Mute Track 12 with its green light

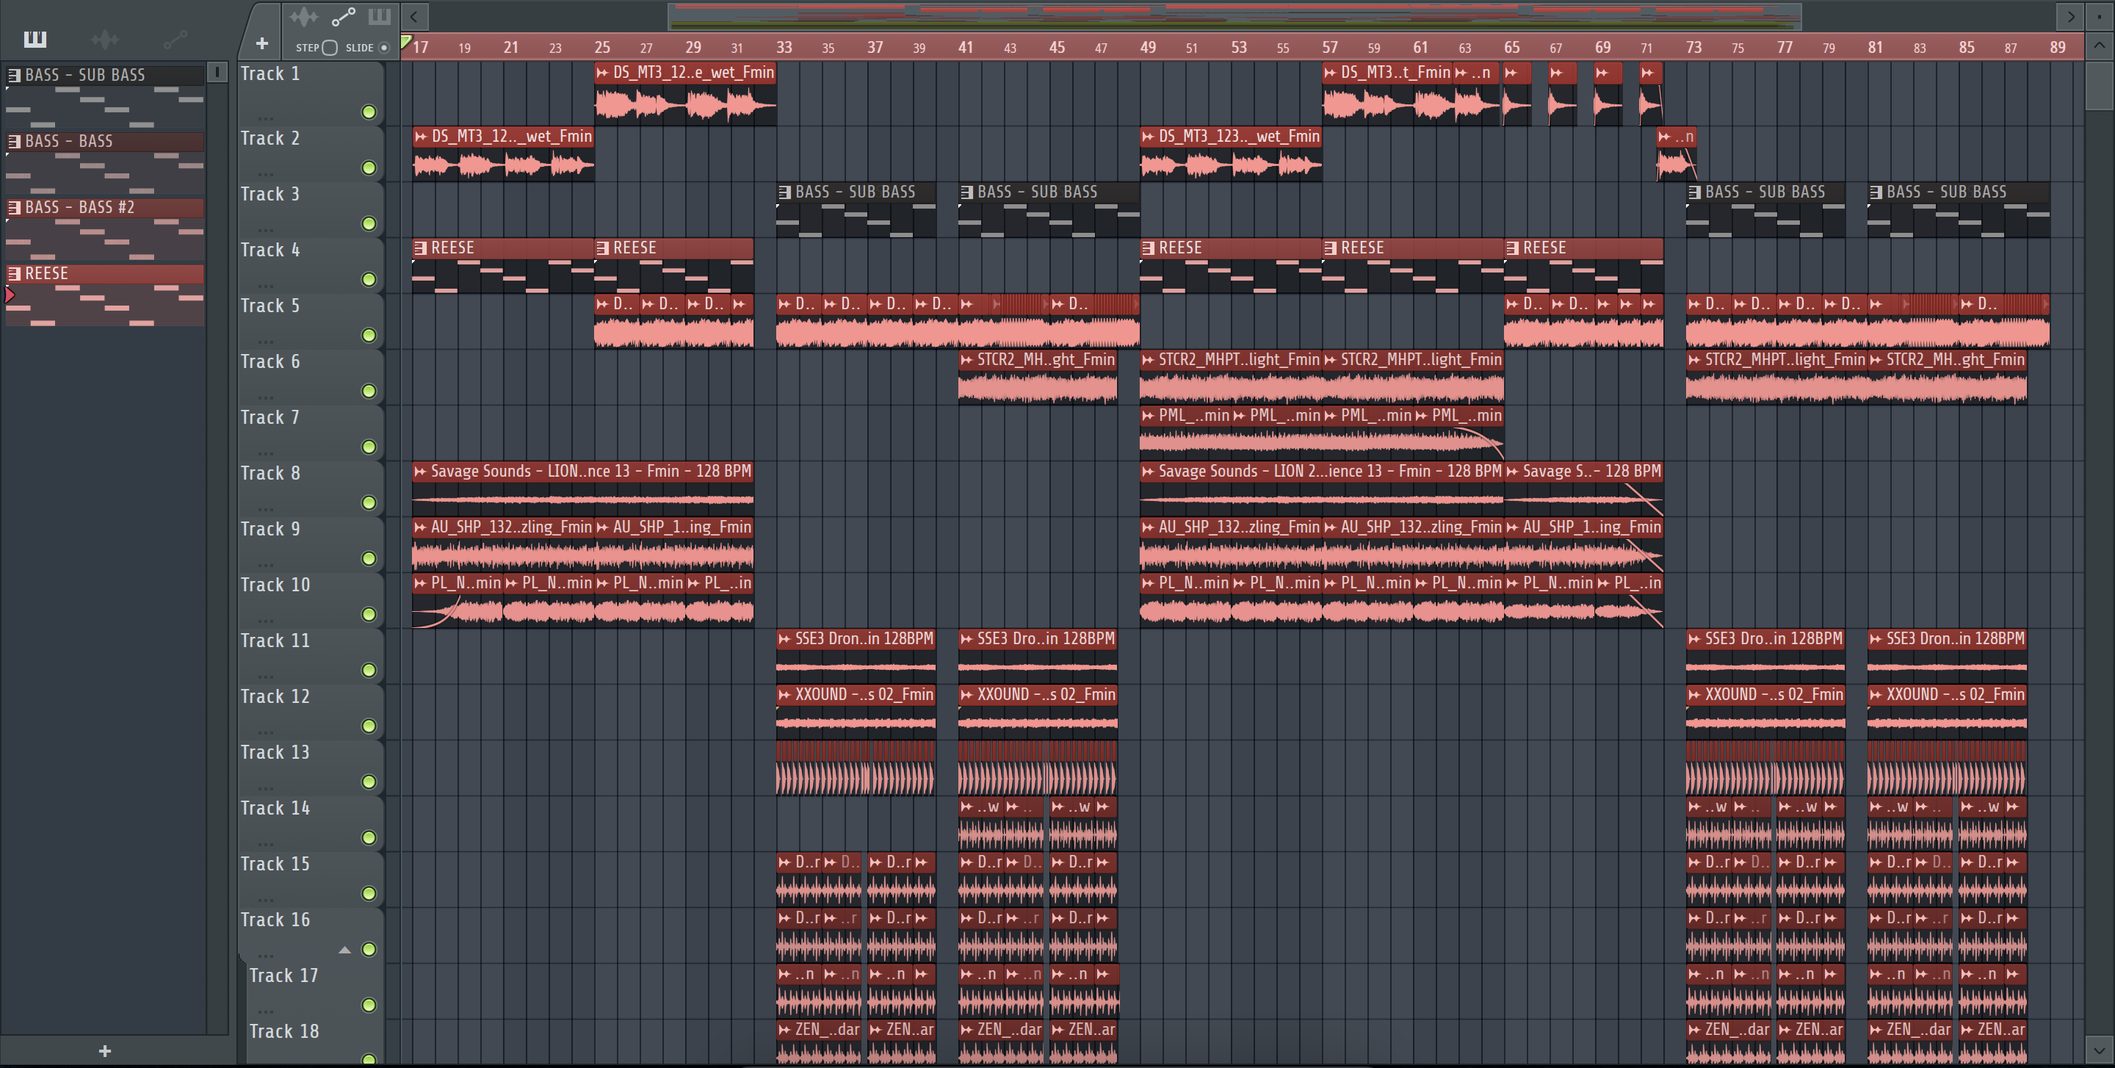pos(369,726)
